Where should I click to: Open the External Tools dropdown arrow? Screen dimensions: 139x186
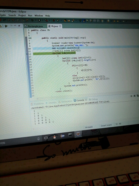(x=50, y=20)
